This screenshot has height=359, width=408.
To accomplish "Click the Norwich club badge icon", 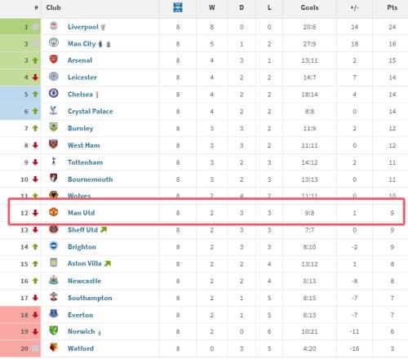I will (54, 330).
